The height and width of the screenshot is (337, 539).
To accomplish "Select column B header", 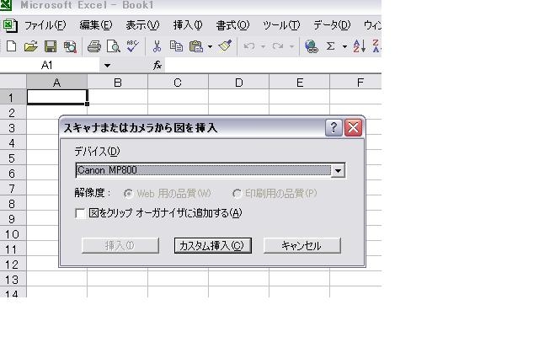I will 118,83.
